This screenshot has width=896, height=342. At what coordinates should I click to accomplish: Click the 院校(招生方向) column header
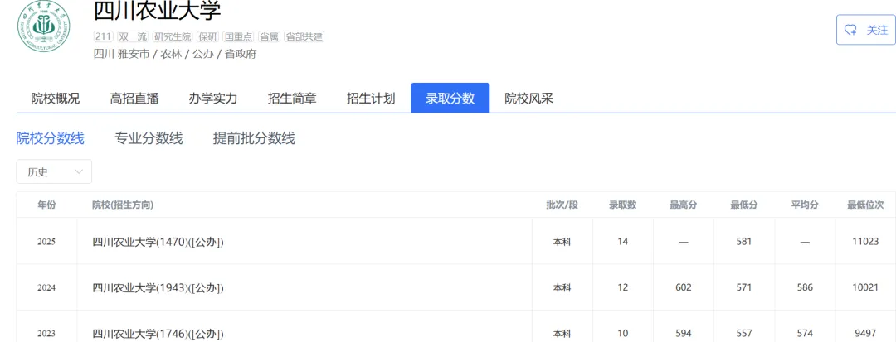(123, 205)
